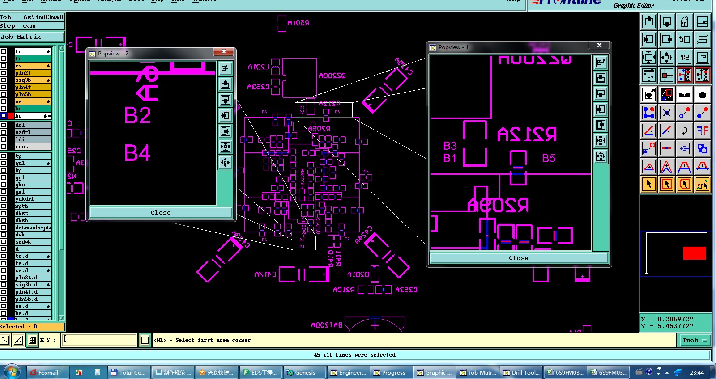Screen dimensions: 716x379
Task: Click the red rectangle in the overview map
Action: pos(695,253)
